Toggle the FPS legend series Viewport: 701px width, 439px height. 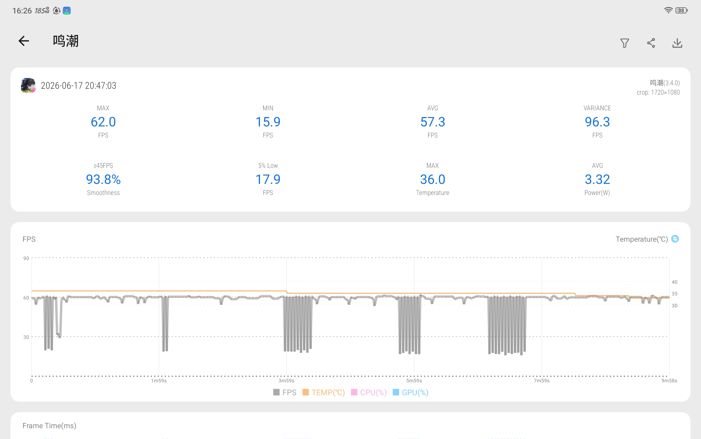(285, 392)
